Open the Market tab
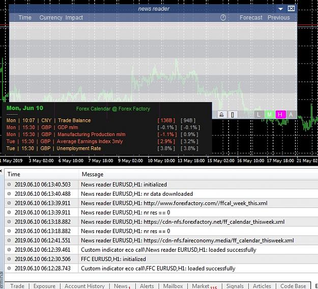 204,286
